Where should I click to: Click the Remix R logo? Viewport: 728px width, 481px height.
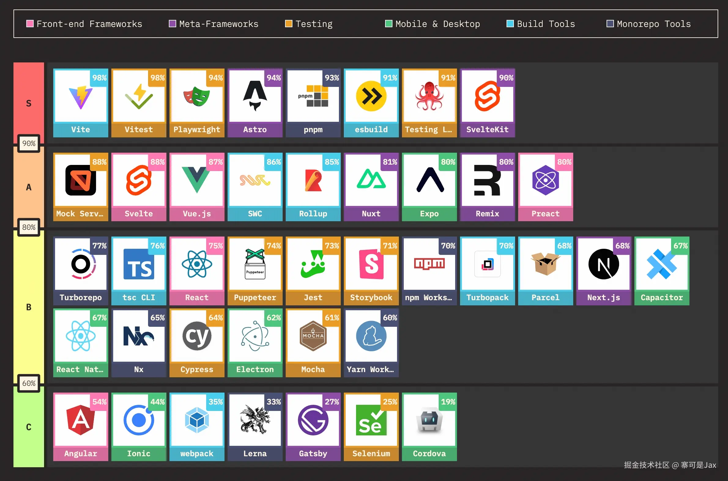tap(487, 181)
